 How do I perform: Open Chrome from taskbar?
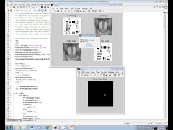click(48, 127)
